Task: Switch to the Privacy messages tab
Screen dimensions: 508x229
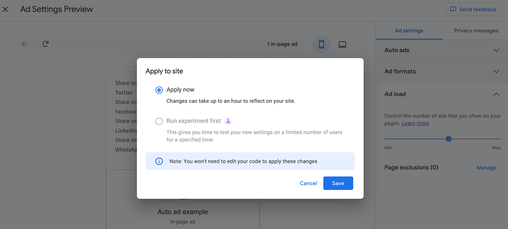Action: [476, 30]
